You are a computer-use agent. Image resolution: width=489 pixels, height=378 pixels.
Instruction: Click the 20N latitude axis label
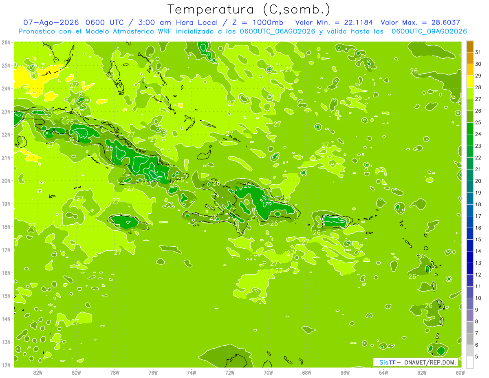pyautogui.click(x=6, y=181)
